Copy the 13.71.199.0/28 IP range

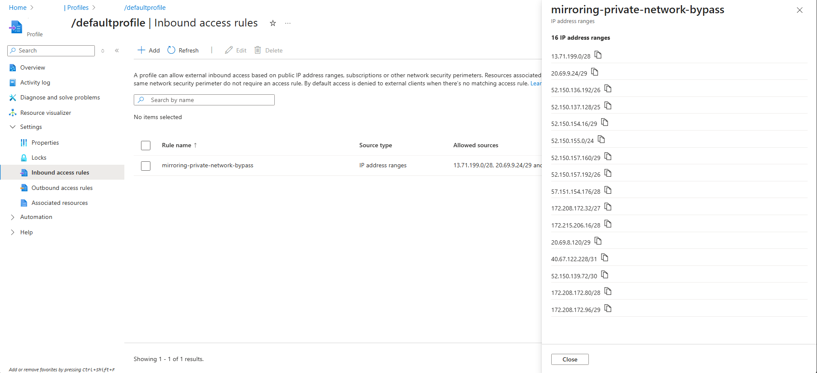point(598,55)
